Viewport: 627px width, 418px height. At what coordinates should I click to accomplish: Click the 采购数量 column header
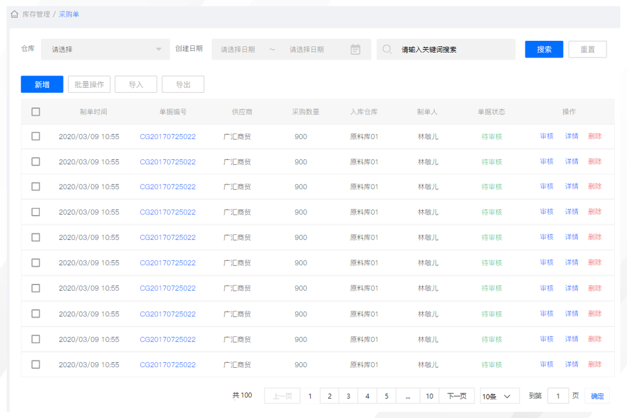[305, 112]
